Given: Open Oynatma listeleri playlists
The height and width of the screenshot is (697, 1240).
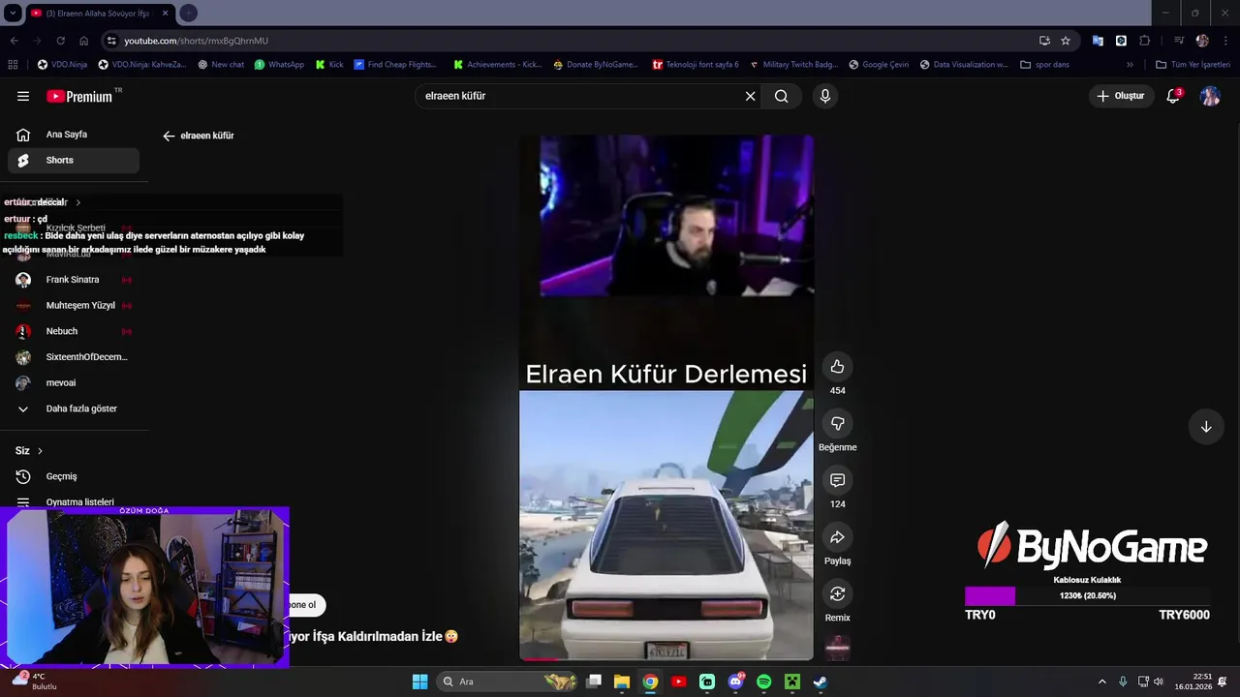Looking at the screenshot, I should 74,501.
